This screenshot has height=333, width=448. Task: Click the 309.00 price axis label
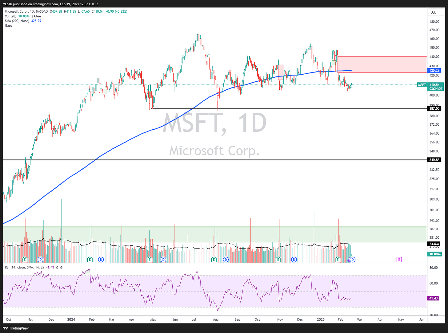[434, 199]
